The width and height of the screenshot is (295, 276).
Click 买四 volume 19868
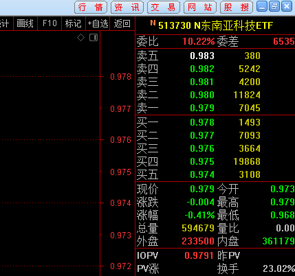coord(247,161)
